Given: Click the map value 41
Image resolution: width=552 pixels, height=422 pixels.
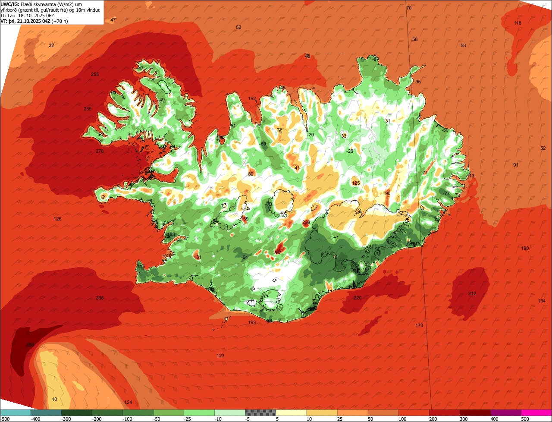Looking at the screenshot, I should pos(297,168).
